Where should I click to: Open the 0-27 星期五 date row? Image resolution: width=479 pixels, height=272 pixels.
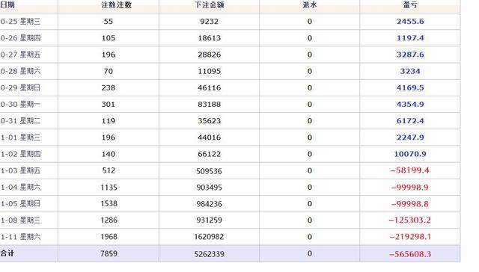click(x=20, y=55)
